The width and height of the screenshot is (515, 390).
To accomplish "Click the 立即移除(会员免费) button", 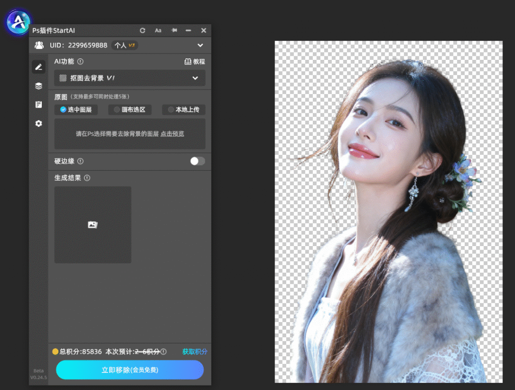I will point(130,370).
